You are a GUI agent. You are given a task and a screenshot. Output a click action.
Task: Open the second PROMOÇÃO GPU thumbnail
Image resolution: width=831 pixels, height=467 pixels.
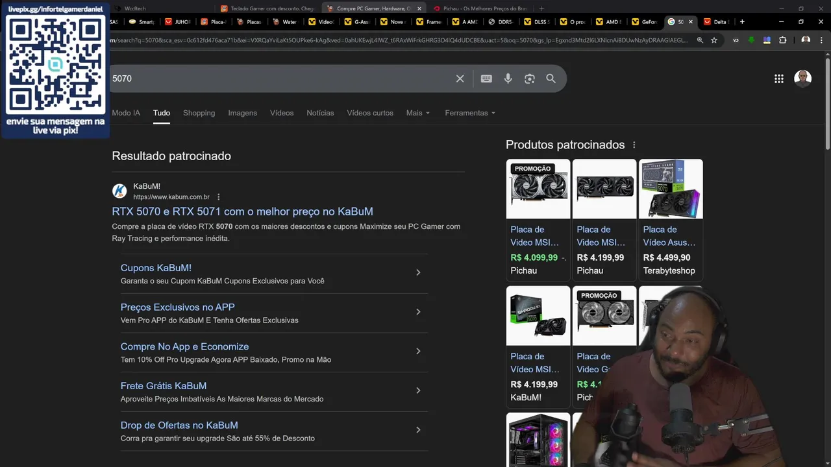click(604, 316)
